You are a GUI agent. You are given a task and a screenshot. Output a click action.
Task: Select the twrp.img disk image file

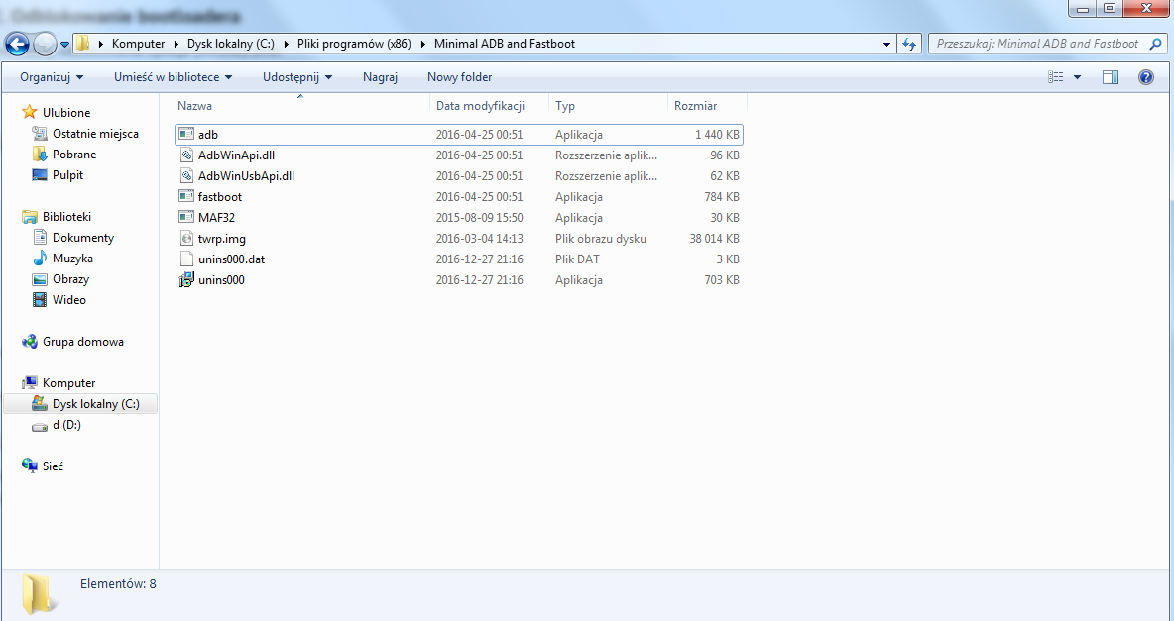(219, 239)
